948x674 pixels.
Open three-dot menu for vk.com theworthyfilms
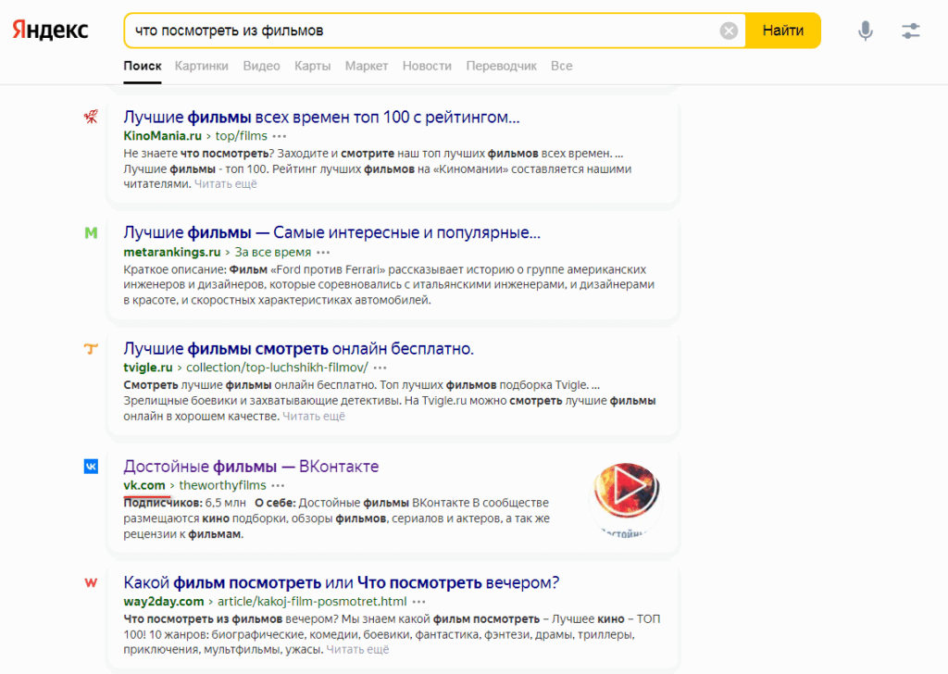pyautogui.click(x=279, y=485)
